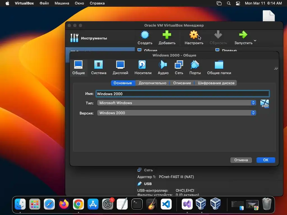This screenshot has height=215, width=287.
Task: Open System Settings from the Dock
Action: tap(108, 204)
